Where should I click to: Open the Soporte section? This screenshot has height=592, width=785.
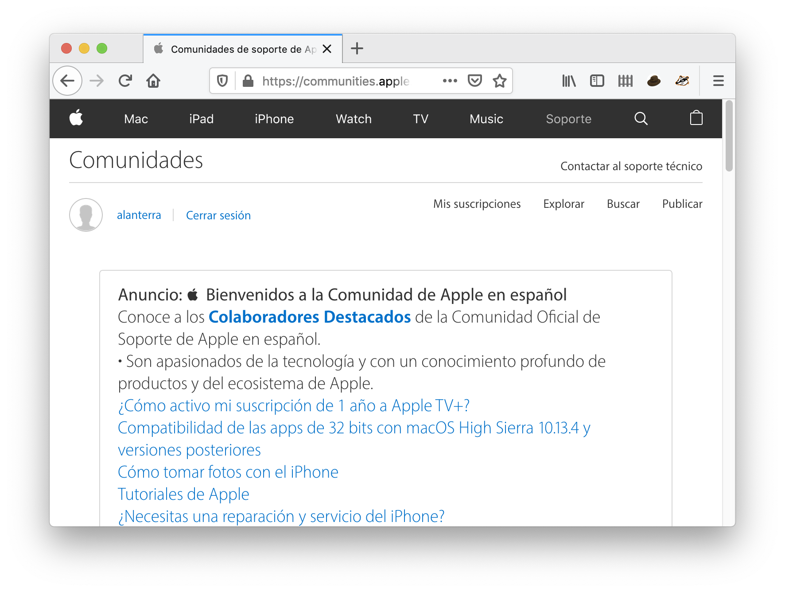click(569, 119)
